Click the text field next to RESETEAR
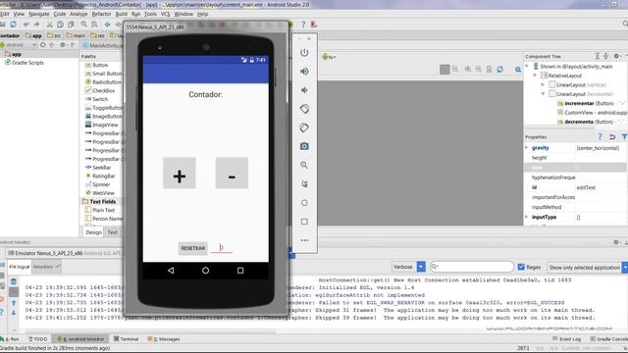Viewport: 628px width, 353px height. pos(222,248)
